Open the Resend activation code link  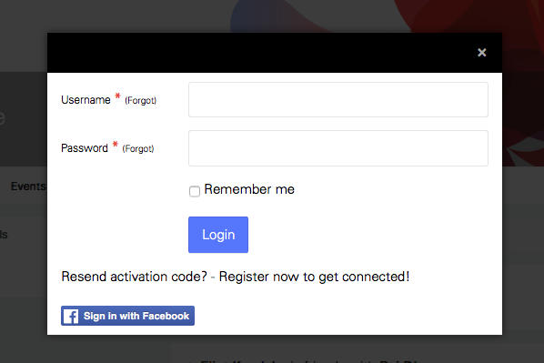[x=134, y=277]
